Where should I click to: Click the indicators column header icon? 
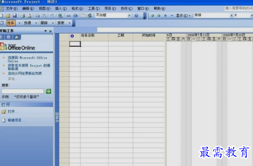pyautogui.click(x=72, y=36)
